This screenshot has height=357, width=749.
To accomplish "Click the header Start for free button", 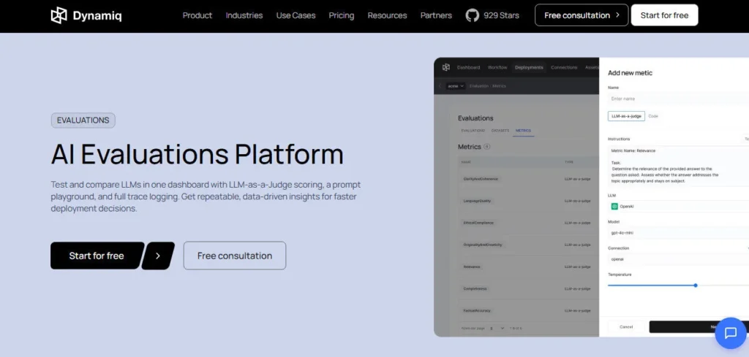I will [x=664, y=15].
